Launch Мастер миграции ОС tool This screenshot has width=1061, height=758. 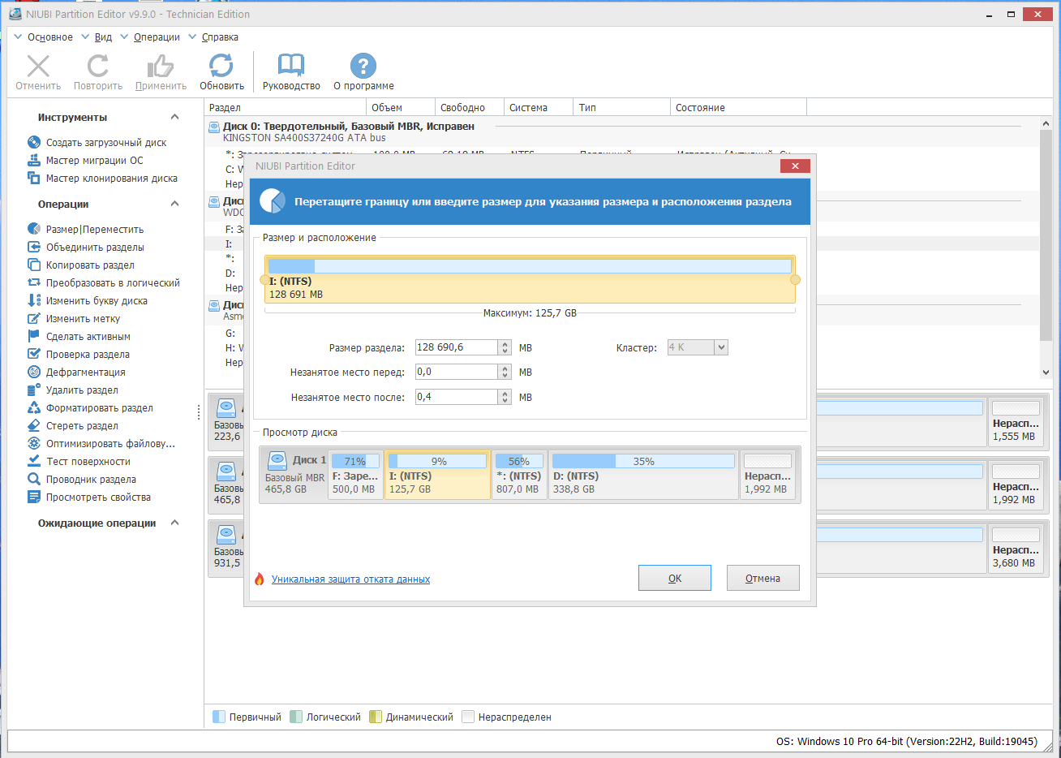[x=94, y=161]
